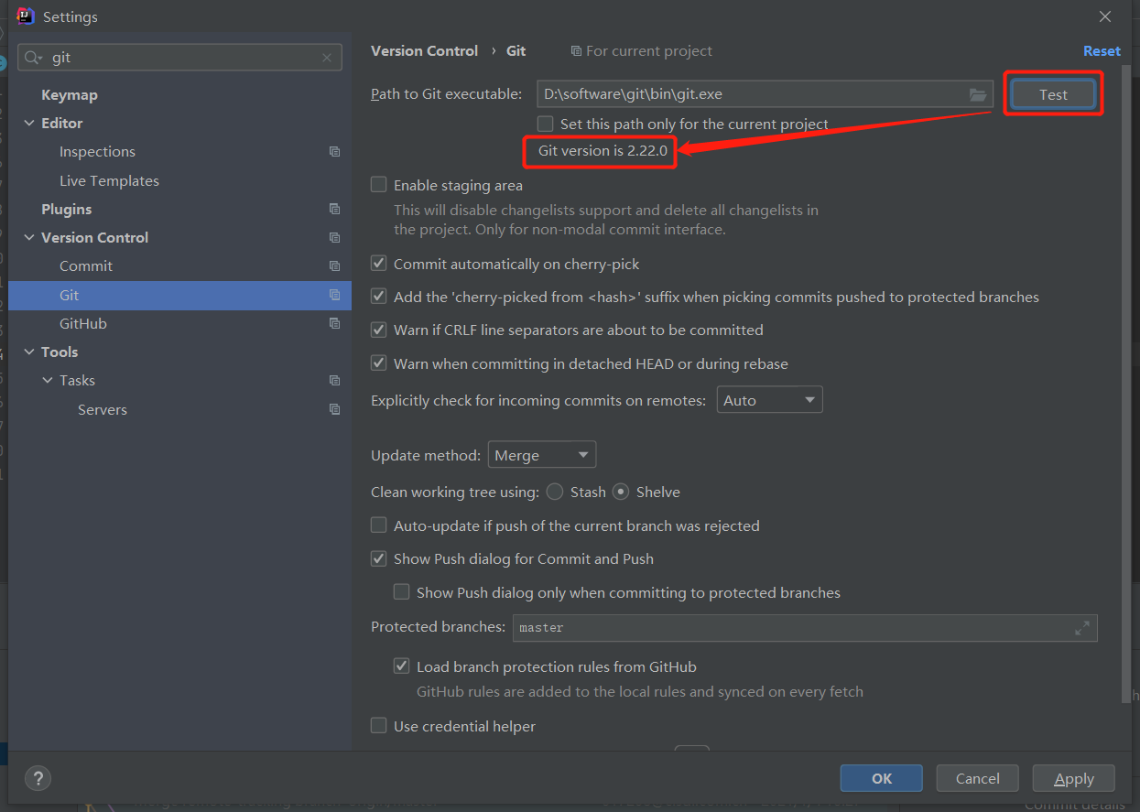
Task: Enable Use credential helper
Action: point(378,726)
